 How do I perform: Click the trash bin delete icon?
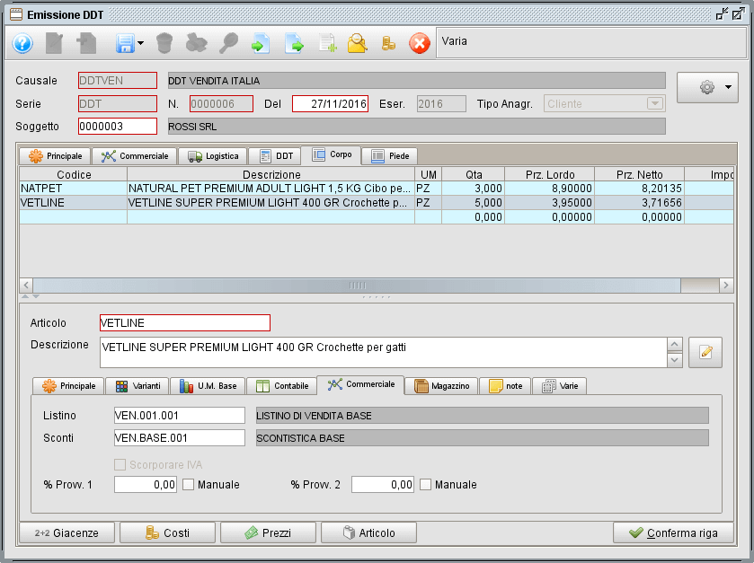tap(164, 43)
